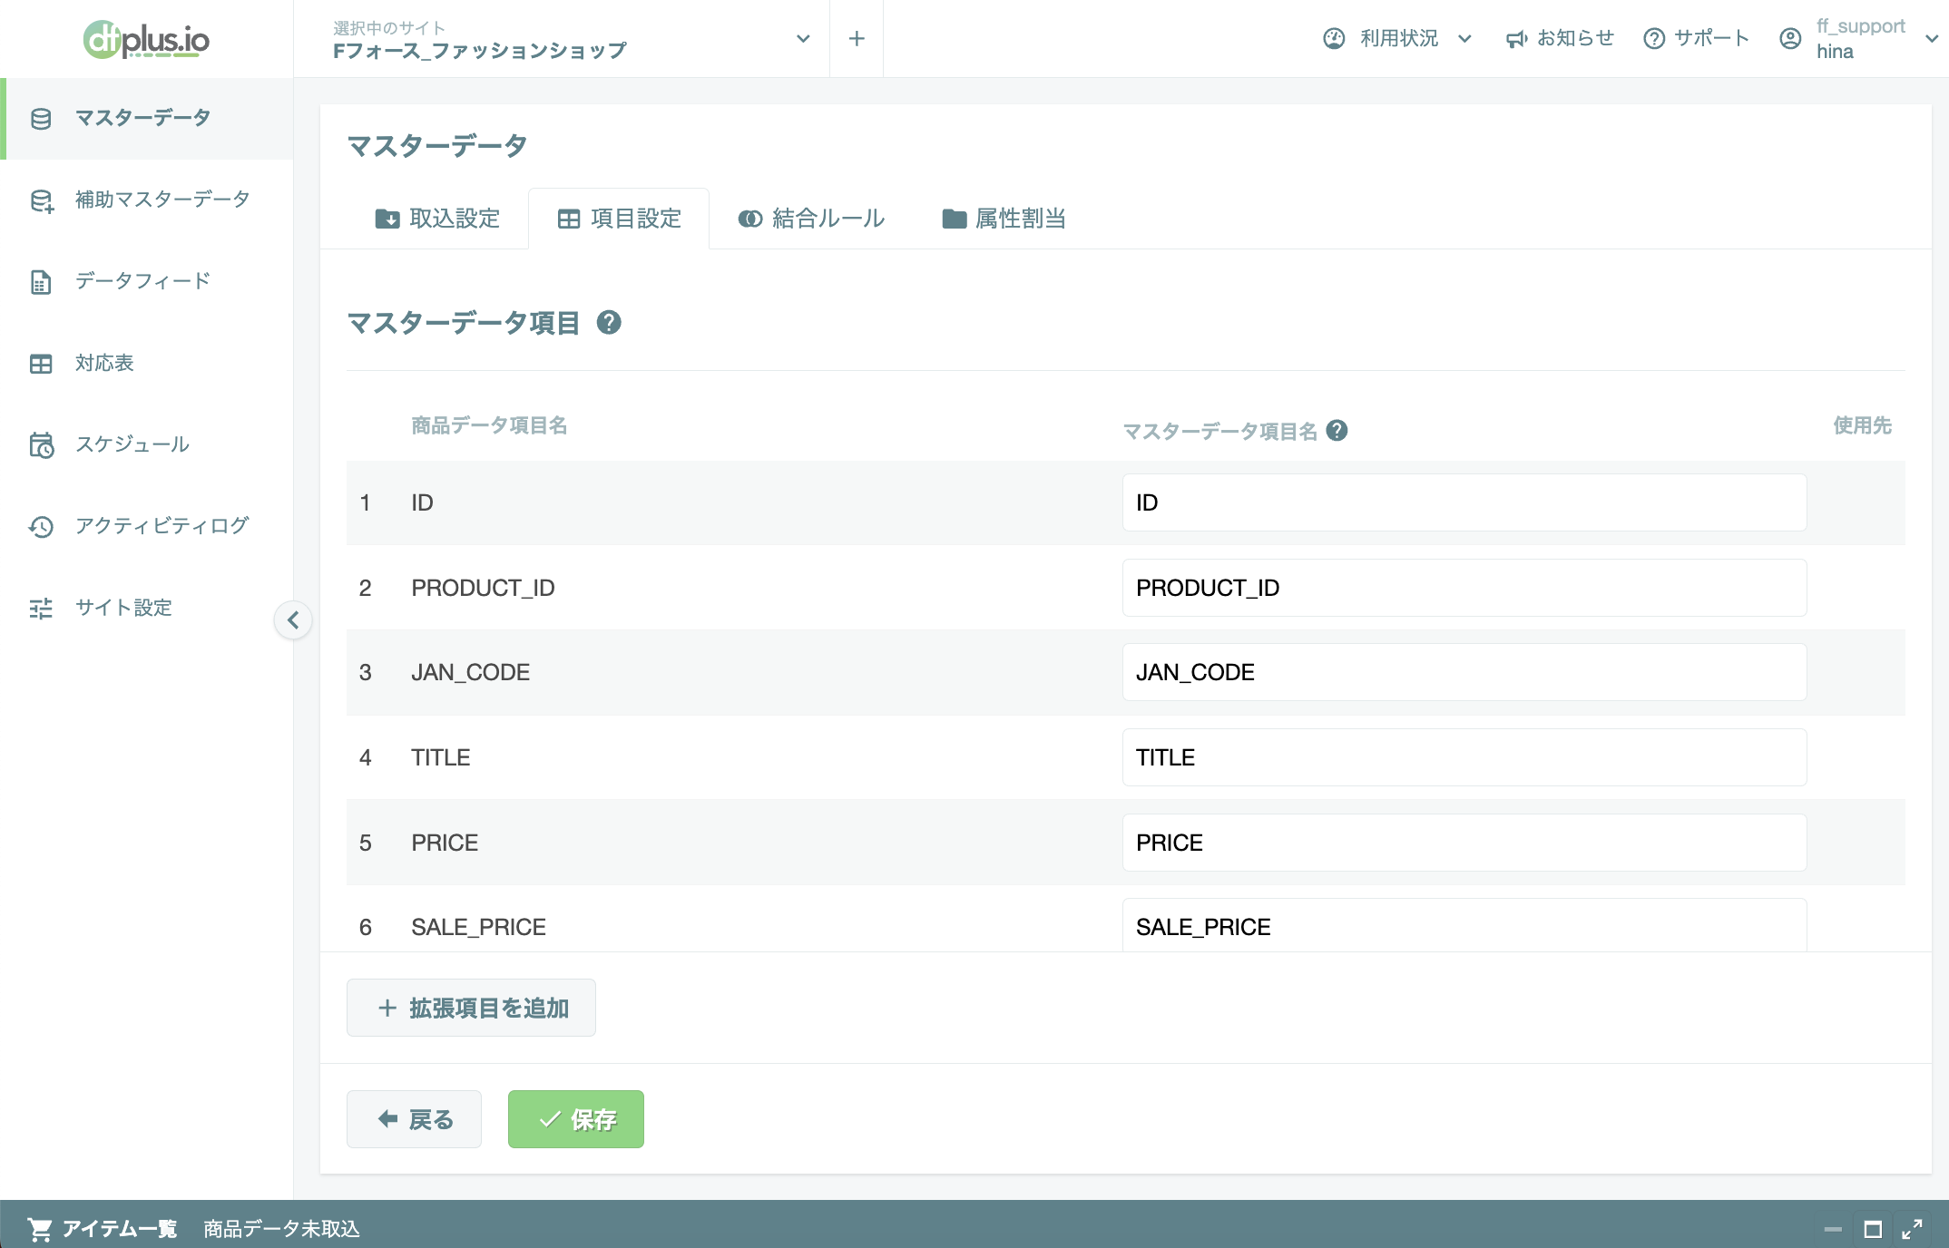1949x1248 pixels.
Task: Open マスターデータ database icon in sidebar
Action: [x=41, y=119]
